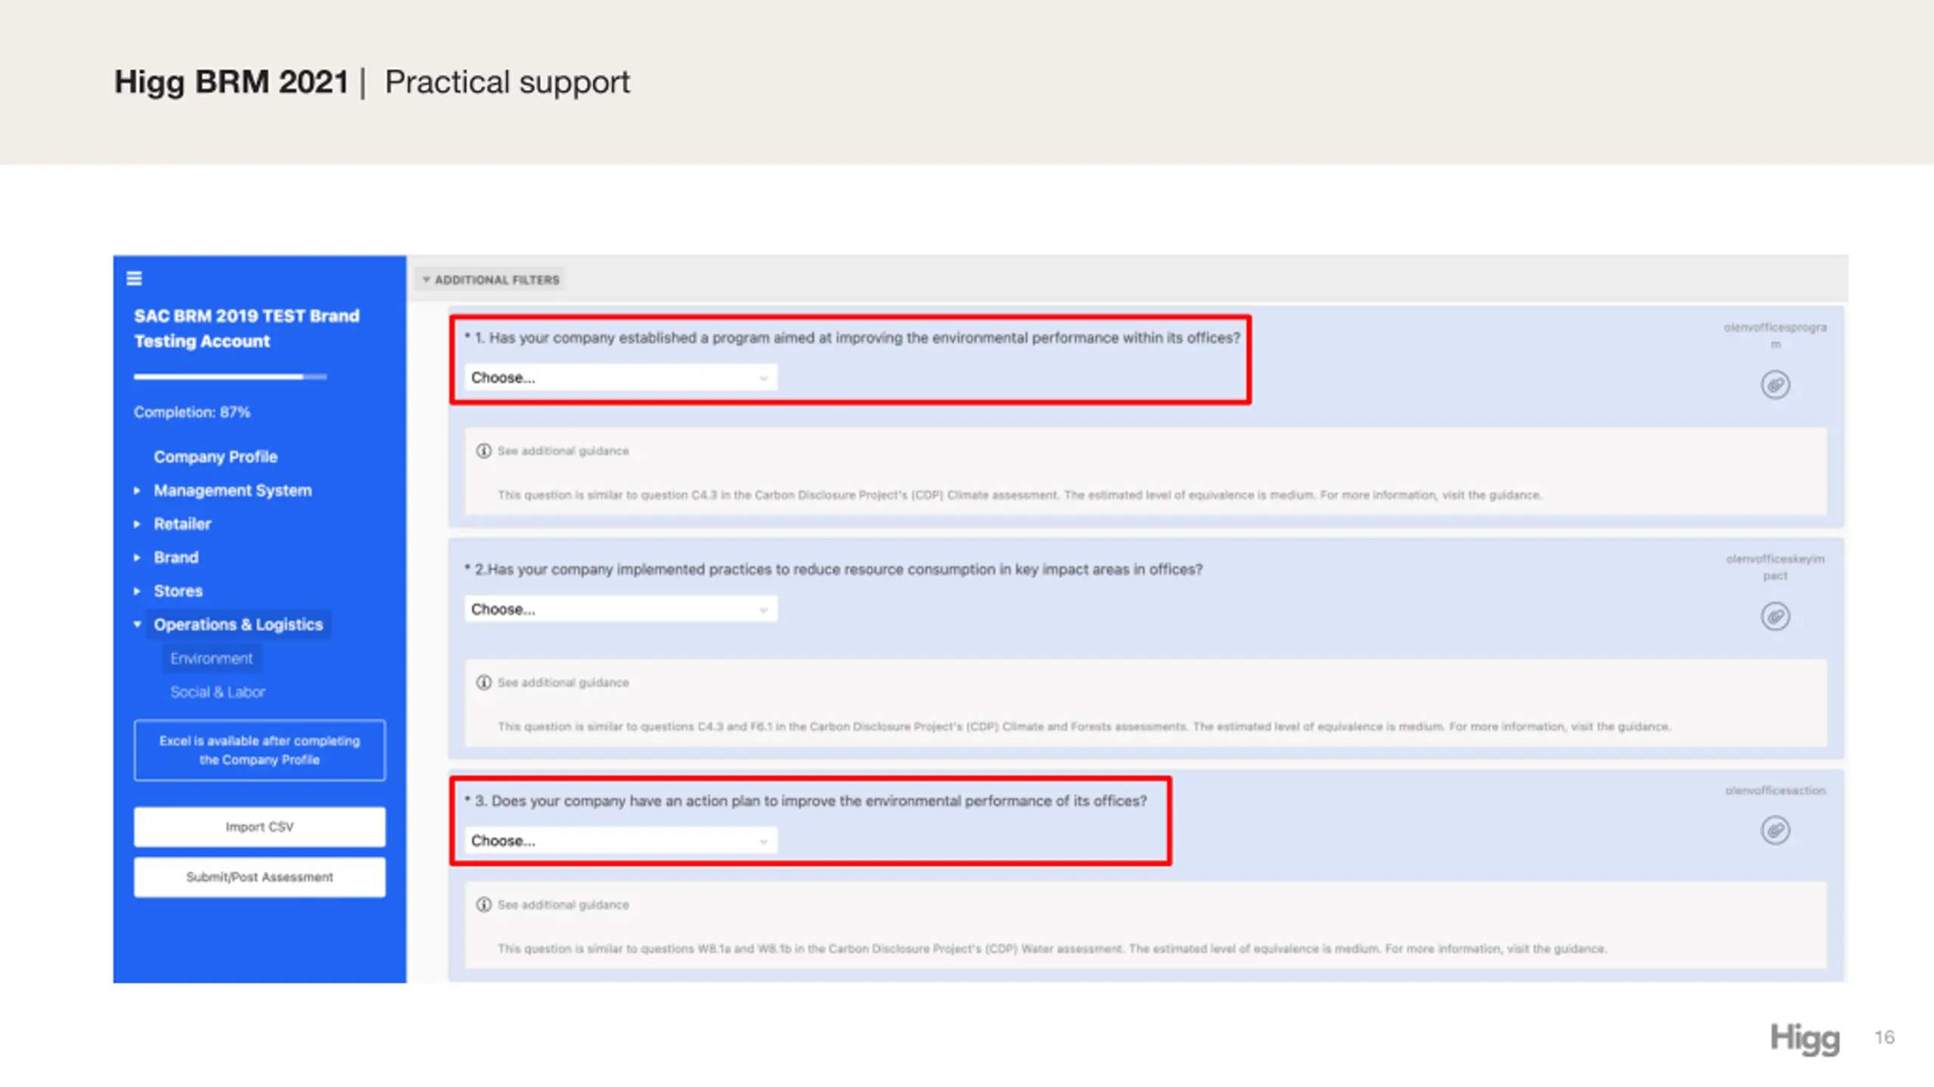Click info icon under question 1
Screen dimensions: 1934x1087
click(483, 451)
